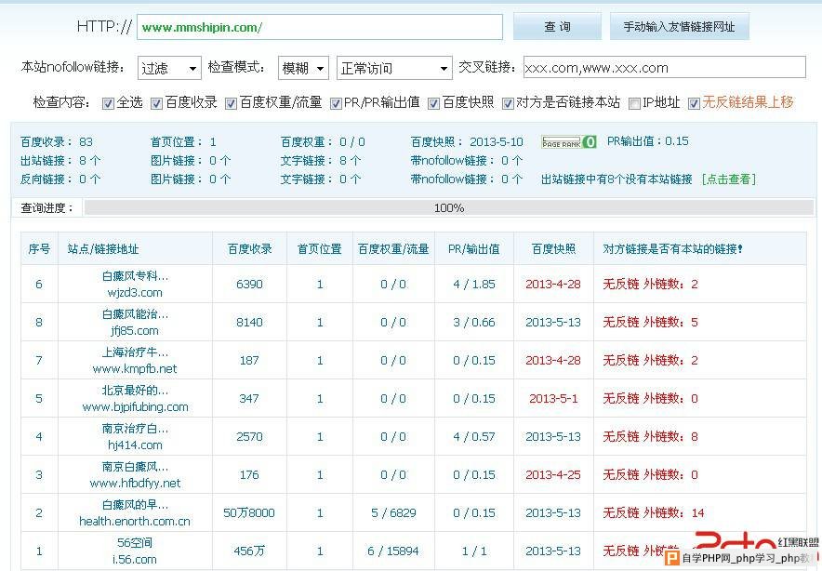Uncheck the 百度权重/流量 checkbox
This screenshot has height=571, width=822.
[231, 103]
